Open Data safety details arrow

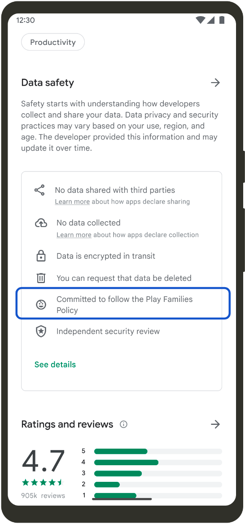pos(215,83)
